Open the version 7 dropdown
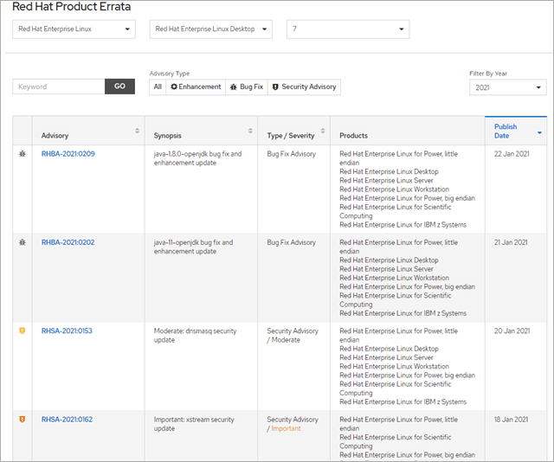 click(348, 29)
